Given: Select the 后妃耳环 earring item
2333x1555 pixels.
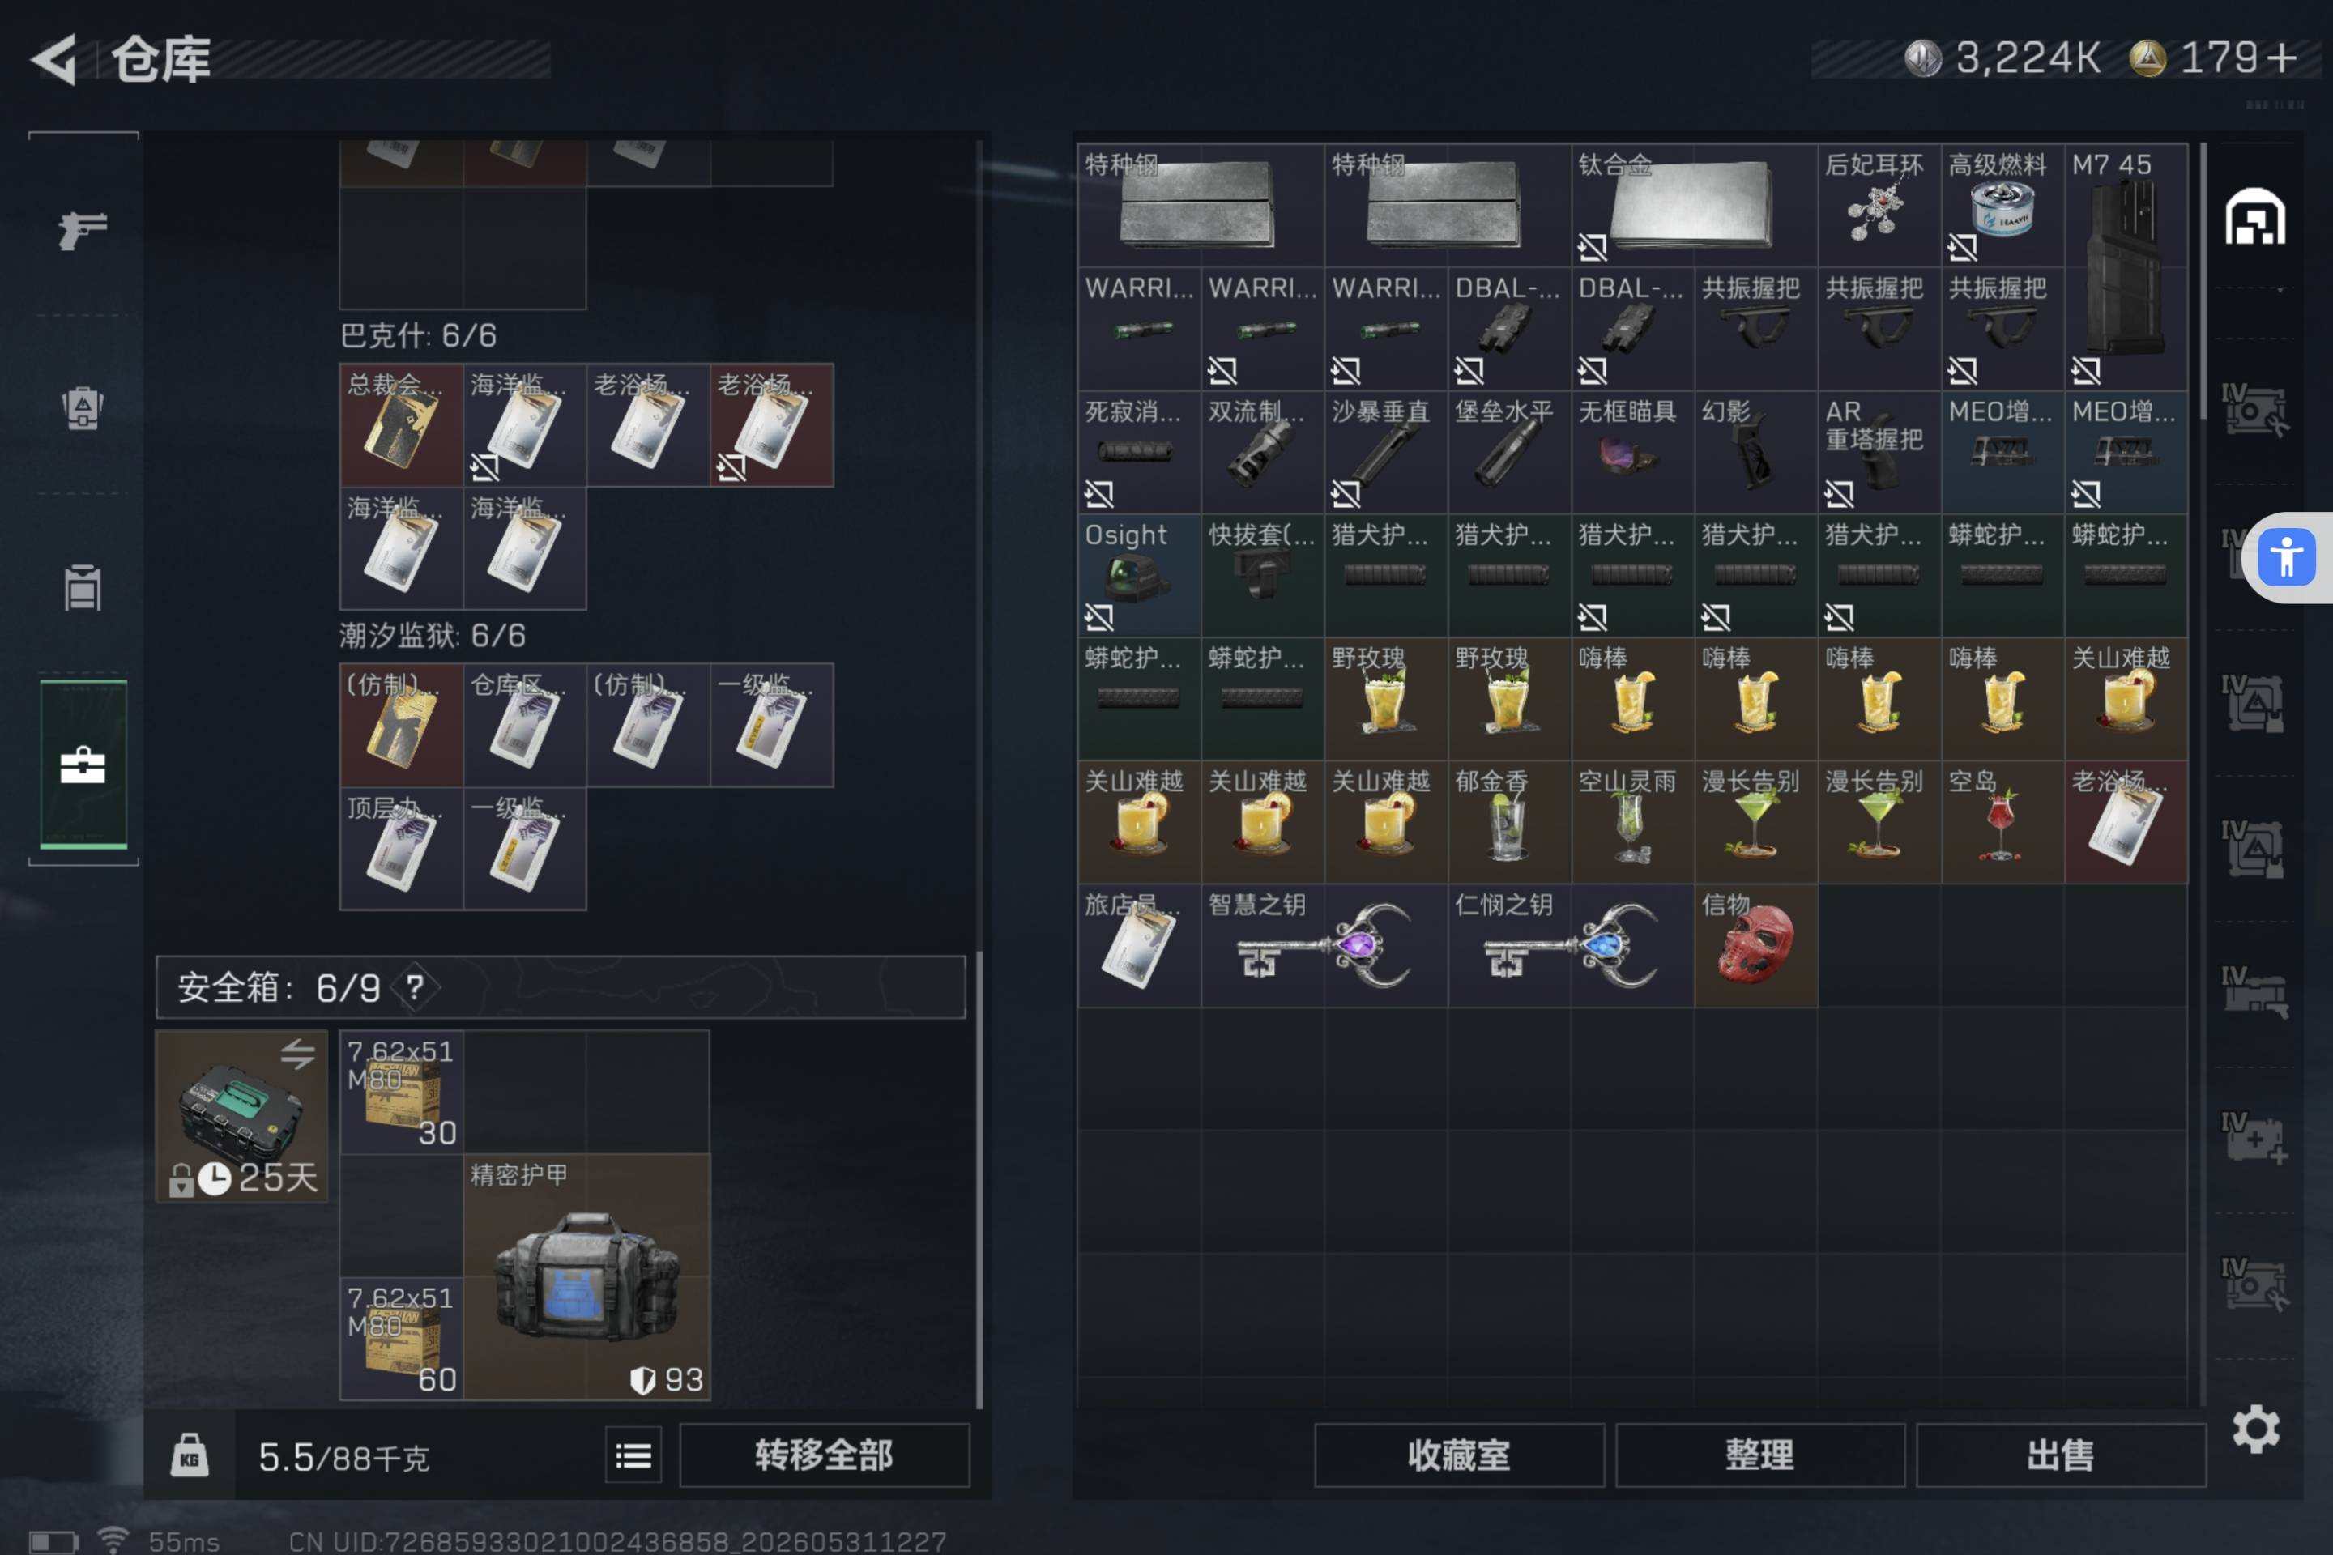Looking at the screenshot, I should coord(1879,205).
